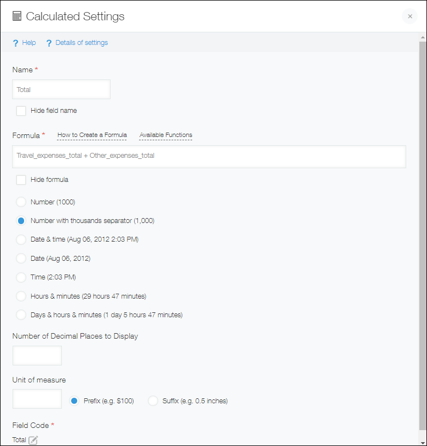Image resolution: width=427 pixels, height=446 pixels.
Task: Click the question mark beside Details of settings
Action: 48,42
